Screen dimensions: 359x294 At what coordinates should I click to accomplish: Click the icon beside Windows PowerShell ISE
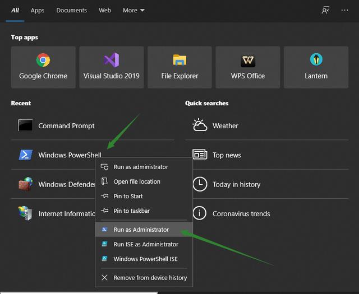[104, 259]
